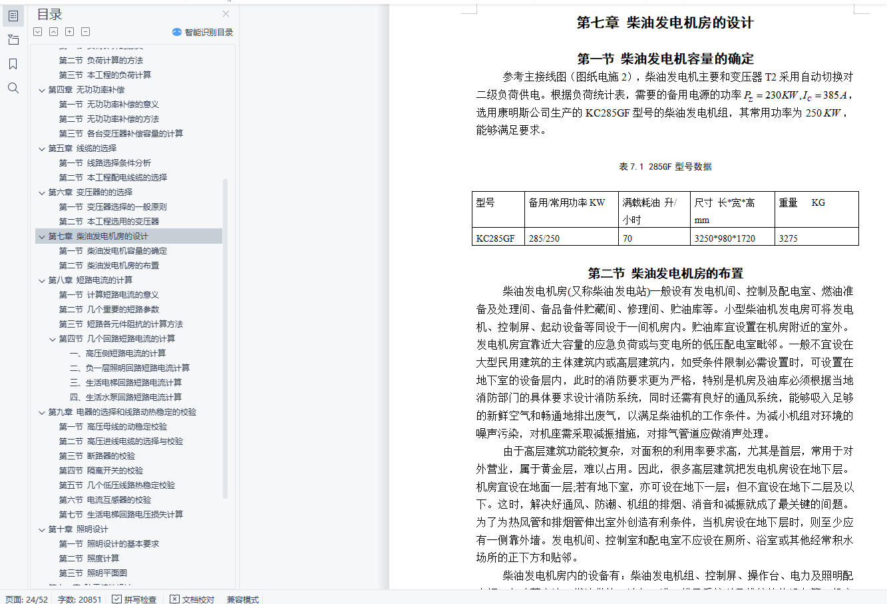Select 一、高压侧短路电流的计算
This screenshot has width=887, height=604.
click(118, 354)
